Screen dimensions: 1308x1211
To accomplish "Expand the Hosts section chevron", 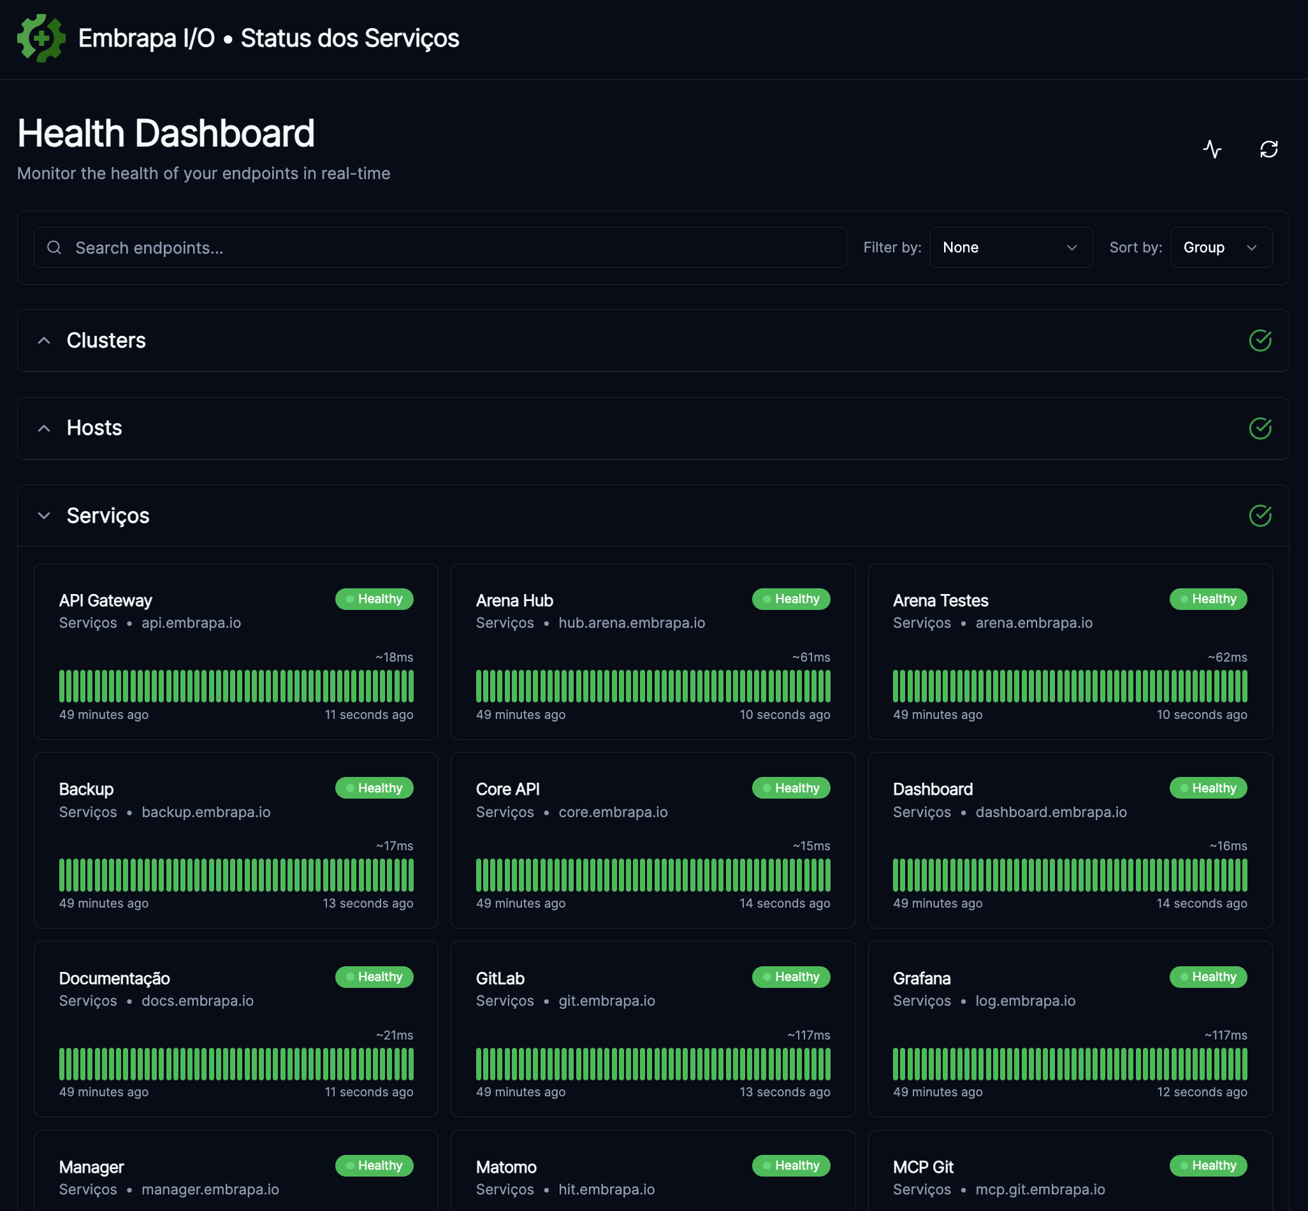I will pos(44,428).
